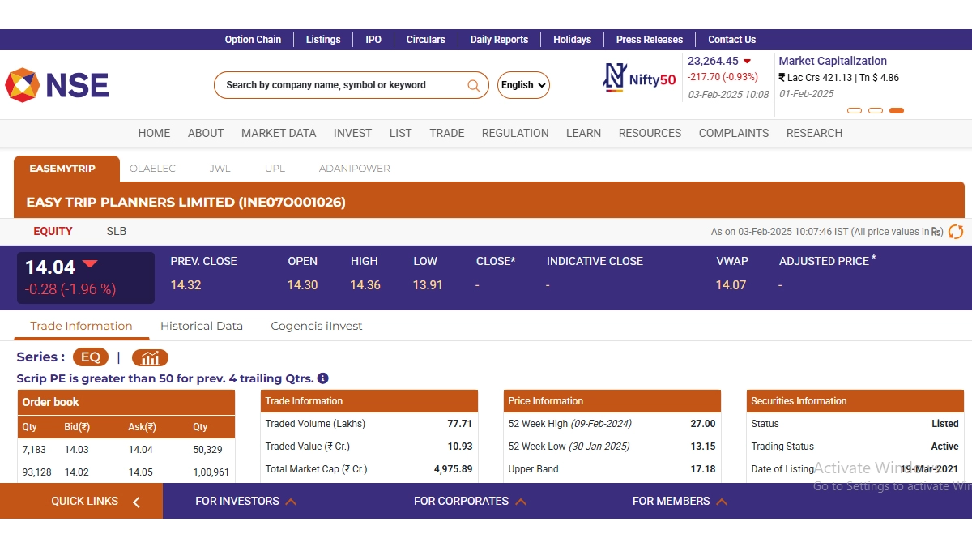Select the first carousel indicator dot

tap(854, 110)
